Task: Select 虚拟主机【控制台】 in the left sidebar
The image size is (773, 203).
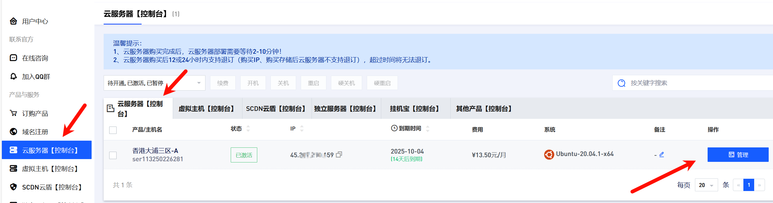Action: click(x=49, y=169)
